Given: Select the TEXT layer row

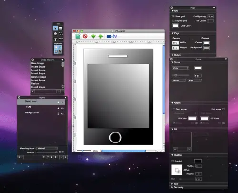Looking at the screenshot, I should (x=41, y=108).
